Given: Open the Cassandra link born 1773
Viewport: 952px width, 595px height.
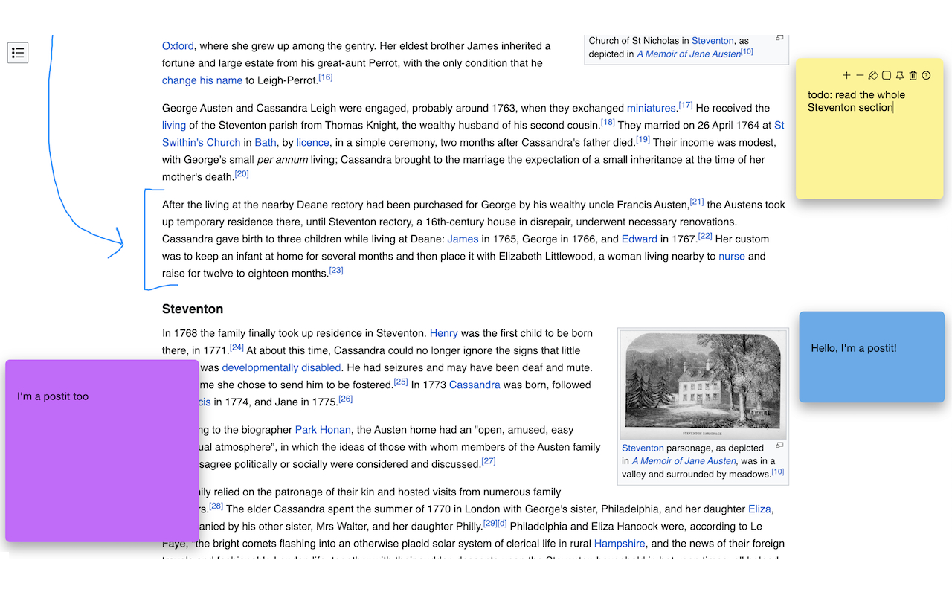Looking at the screenshot, I should coord(475,385).
